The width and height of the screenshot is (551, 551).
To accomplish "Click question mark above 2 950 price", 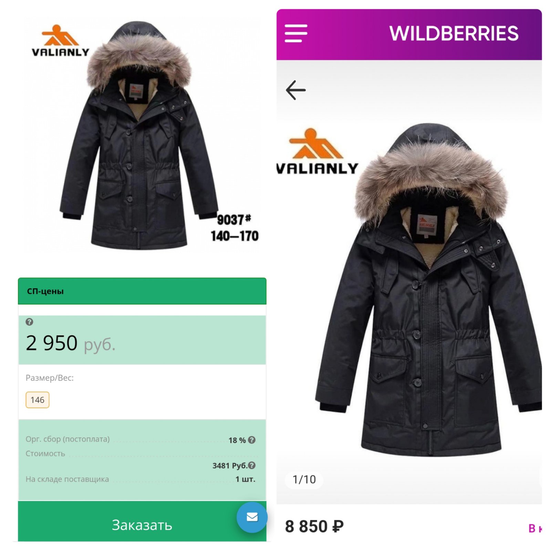I will [x=30, y=322].
